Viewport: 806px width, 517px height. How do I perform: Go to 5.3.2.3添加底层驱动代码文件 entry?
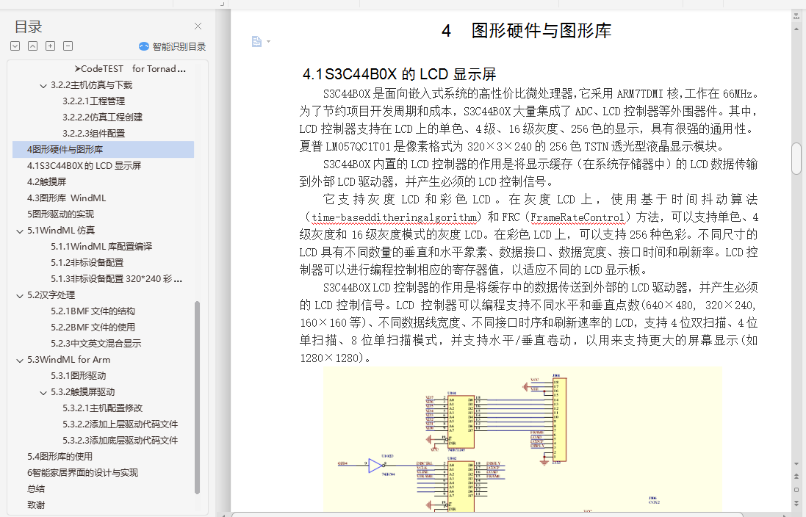coord(120,441)
